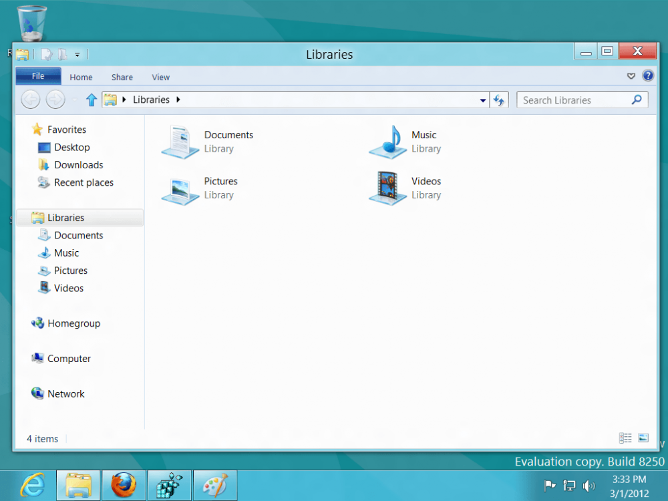Minimize the Libraries window
The height and width of the screenshot is (501, 668).
point(586,51)
